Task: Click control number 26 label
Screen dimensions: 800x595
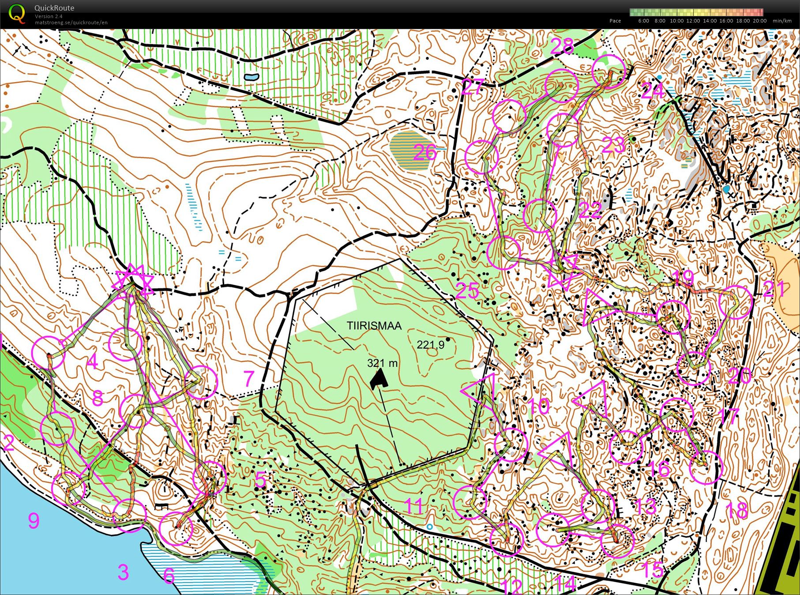Action: coord(425,152)
